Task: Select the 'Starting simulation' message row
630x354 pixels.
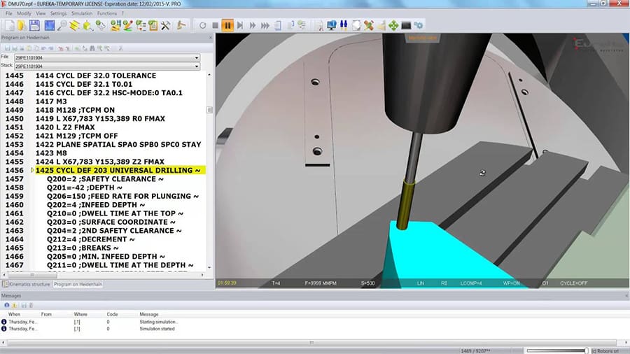Action: (x=158, y=322)
